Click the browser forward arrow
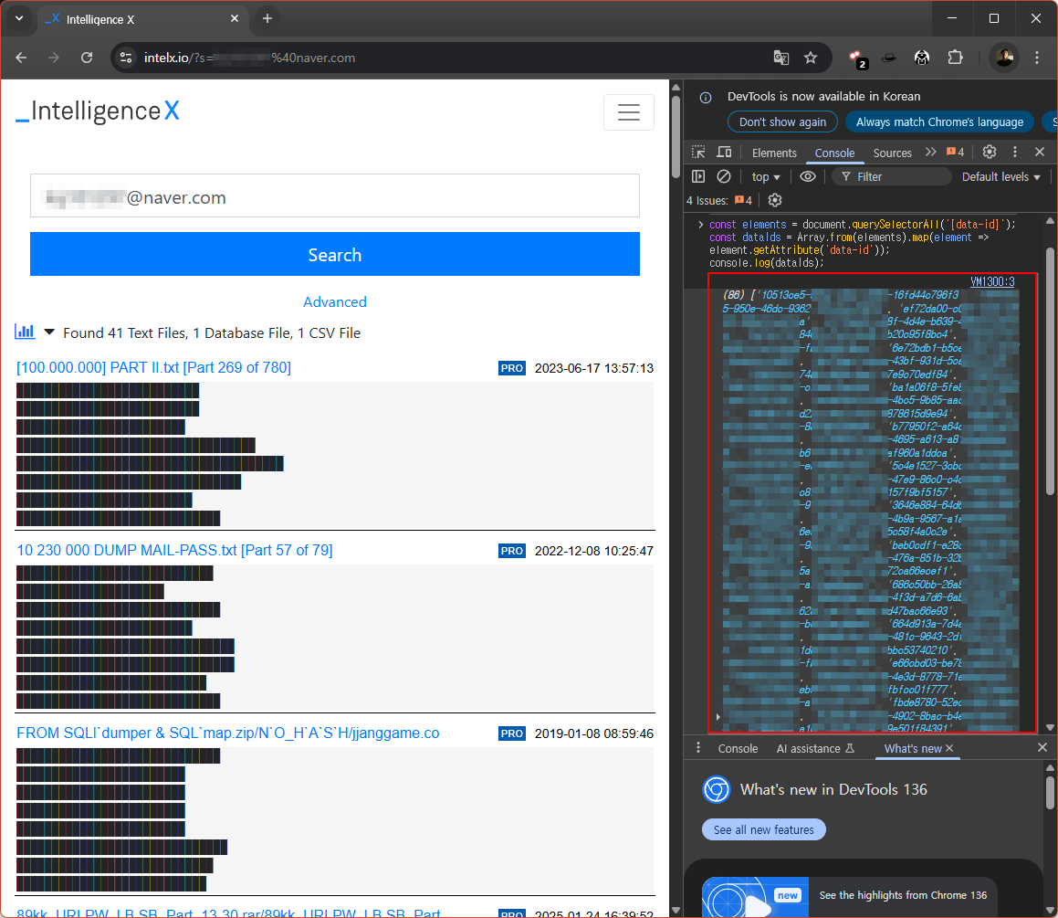 (54, 58)
